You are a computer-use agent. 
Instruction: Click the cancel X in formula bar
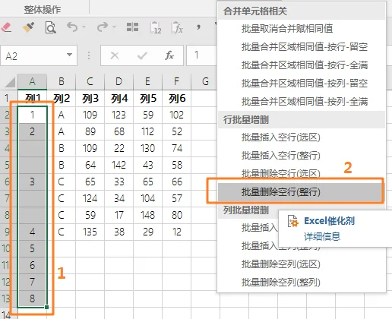click(115, 55)
